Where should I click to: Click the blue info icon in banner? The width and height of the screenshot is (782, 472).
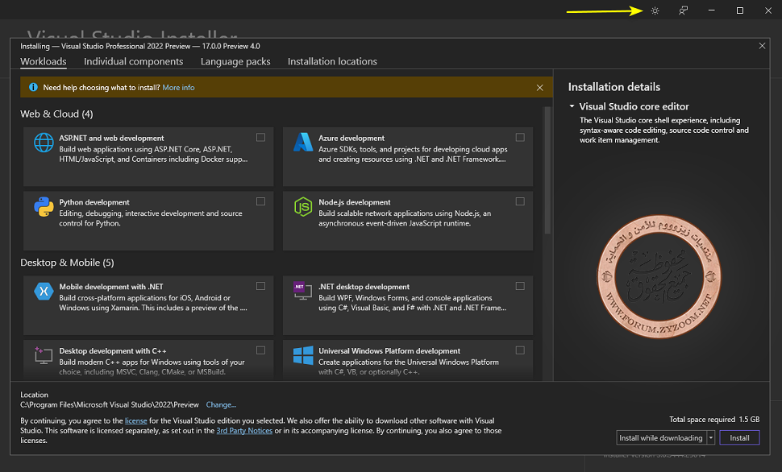coord(33,87)
